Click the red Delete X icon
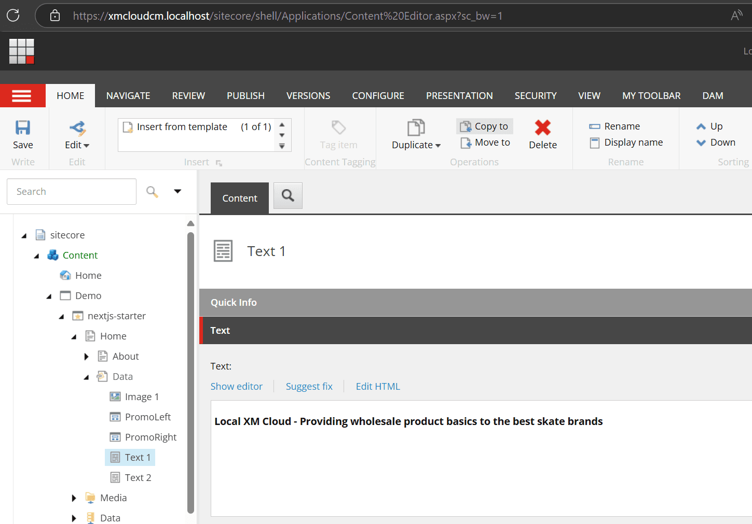The image size is (752, 524). [542, 128]
